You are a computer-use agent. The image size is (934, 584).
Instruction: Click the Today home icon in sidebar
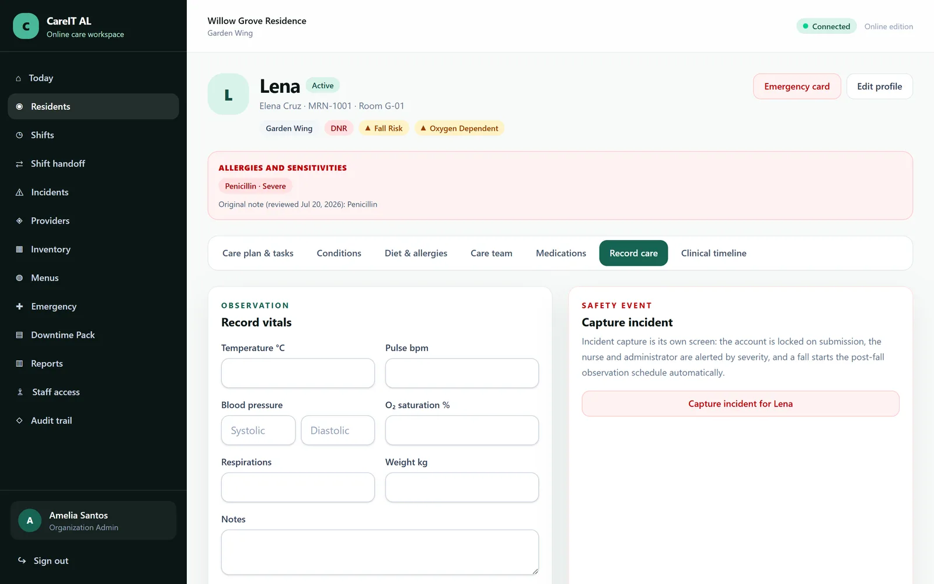tap(18, 78)
